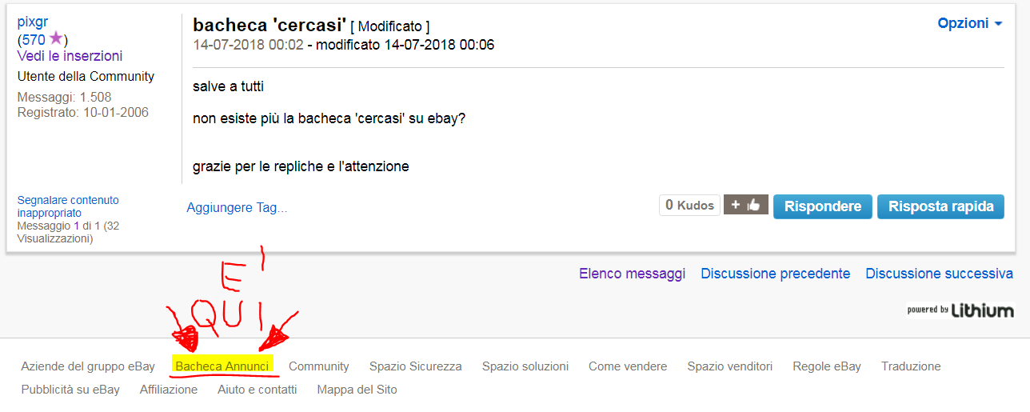
Task: Open Aiuto e contatti footer link
Action: (257, 390)
